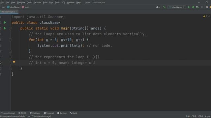
Task: Close the className.java editor tab
Action: click(17, 12)
